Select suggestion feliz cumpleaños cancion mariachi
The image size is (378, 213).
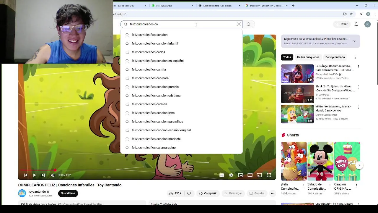[x=181, y=139]
